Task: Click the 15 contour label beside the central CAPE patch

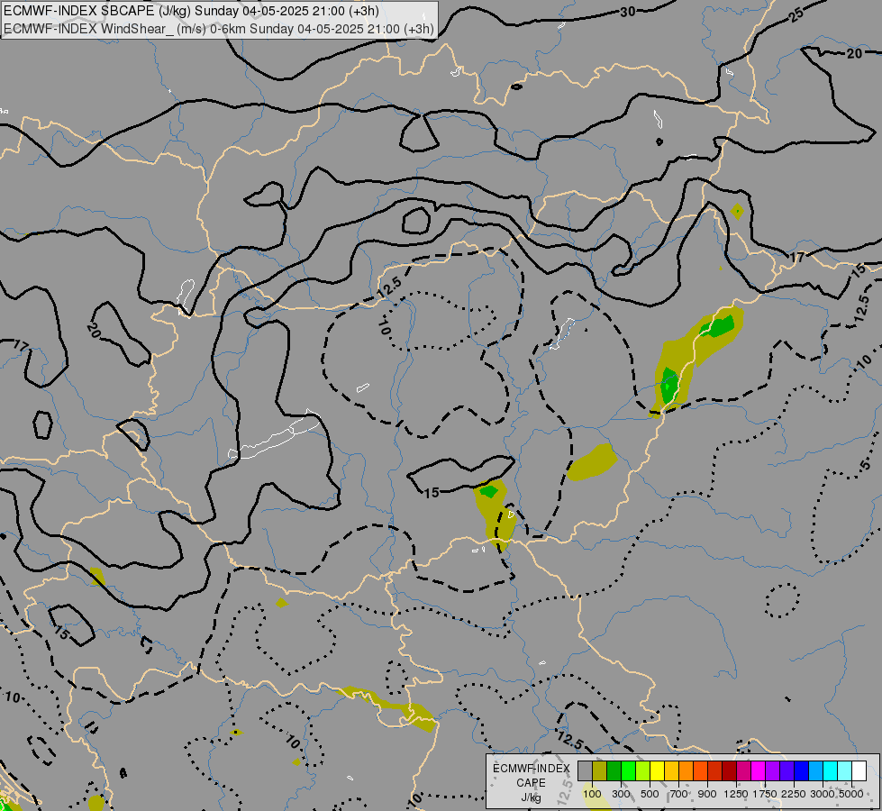Action: [432, 493]
